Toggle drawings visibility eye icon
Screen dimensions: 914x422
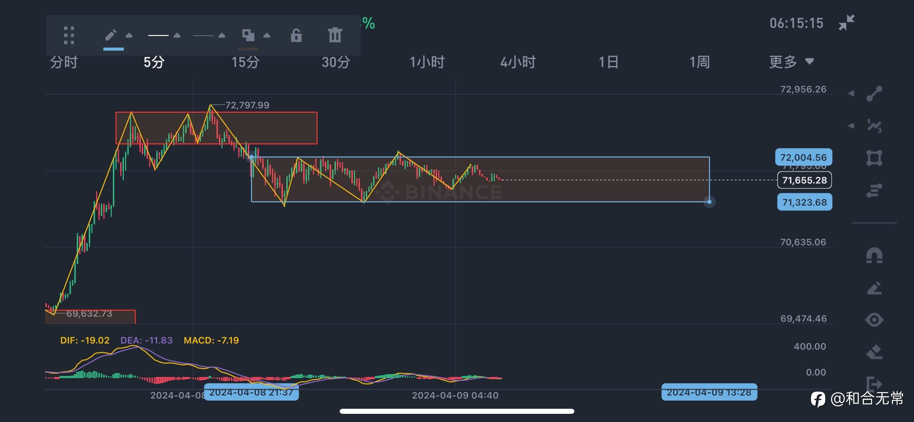pos(874,320)
